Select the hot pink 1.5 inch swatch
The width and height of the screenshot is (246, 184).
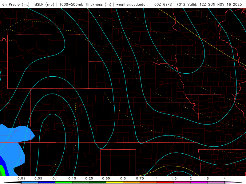pos(182,182)
